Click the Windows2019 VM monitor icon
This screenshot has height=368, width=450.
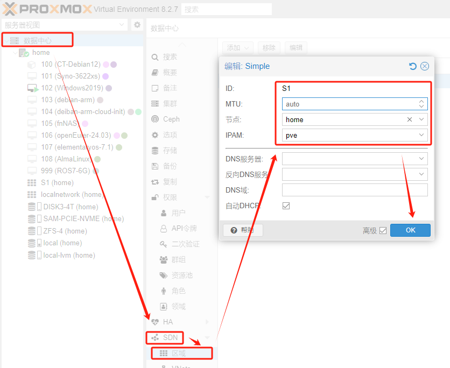click(32, 88)
